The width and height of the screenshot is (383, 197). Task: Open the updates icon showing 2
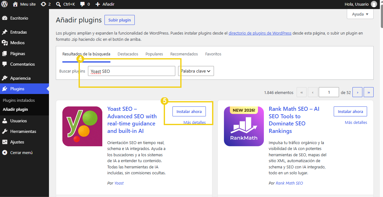46,4
